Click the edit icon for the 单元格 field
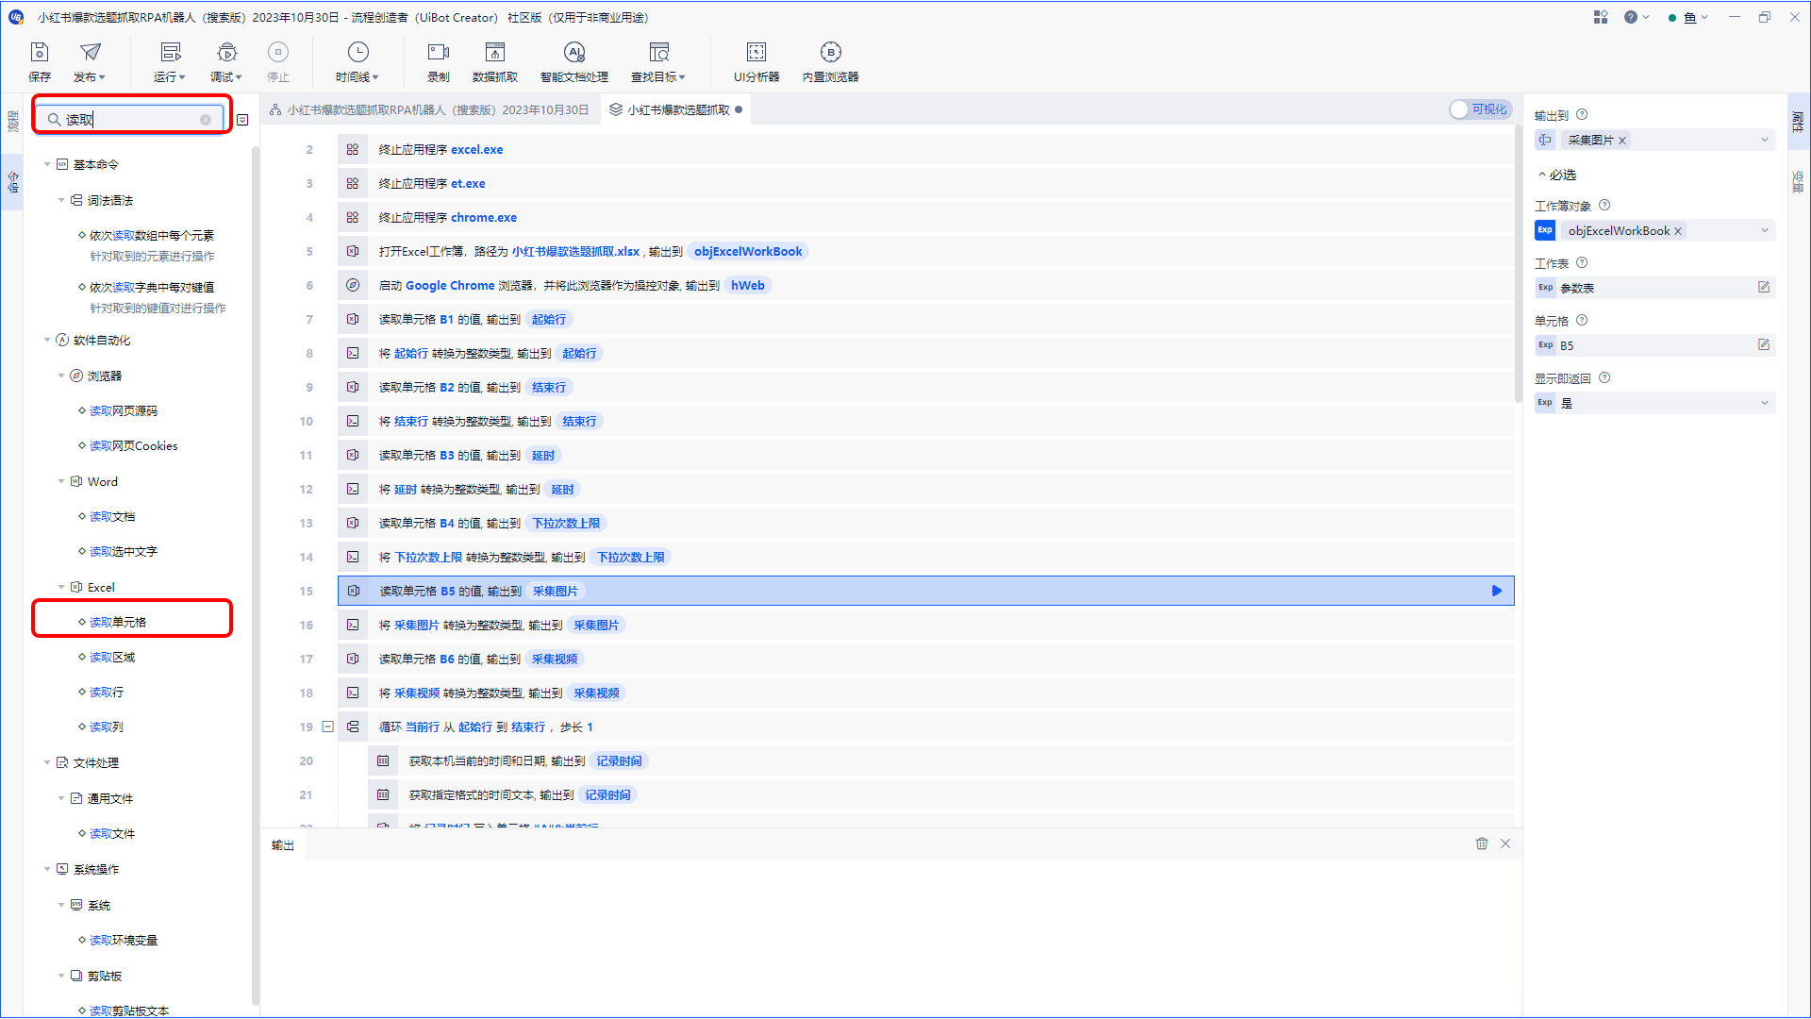 1764,344
